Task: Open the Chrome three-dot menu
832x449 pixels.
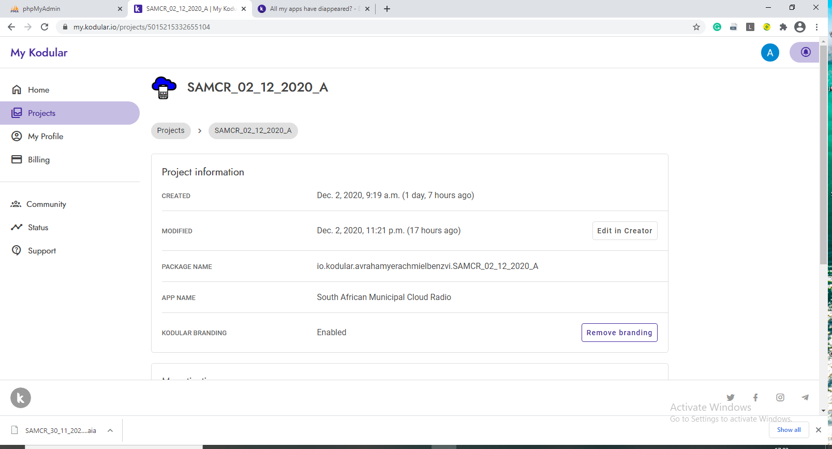Action: point(817,27)
